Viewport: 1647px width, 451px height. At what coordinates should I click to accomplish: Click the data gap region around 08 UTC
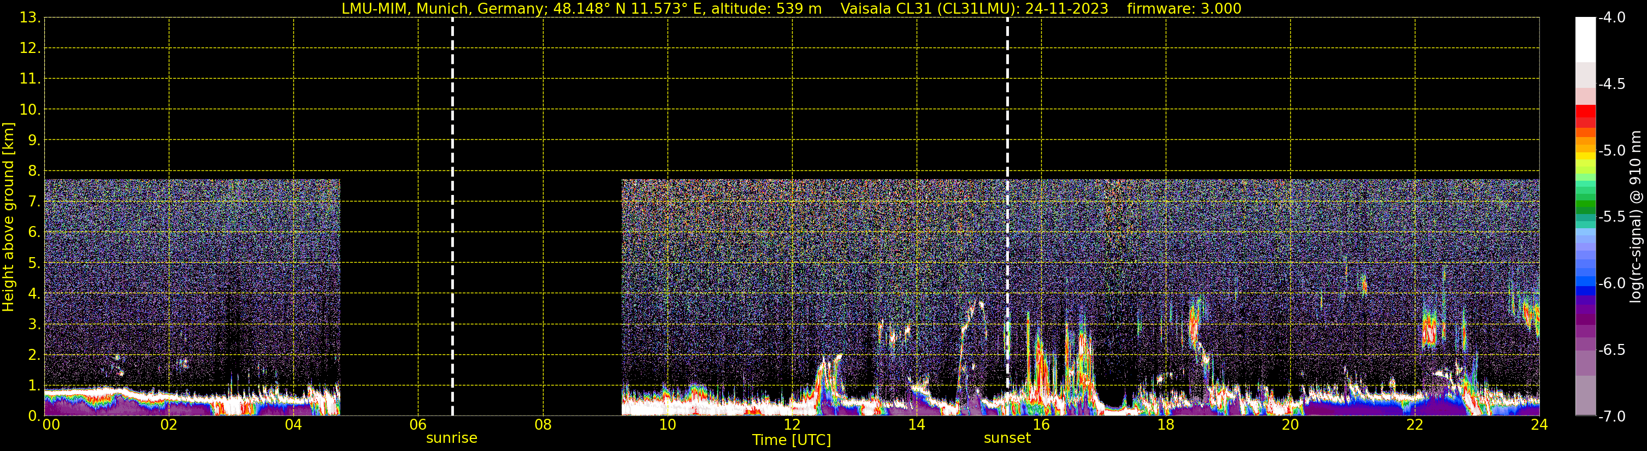[x=481, y=297]
